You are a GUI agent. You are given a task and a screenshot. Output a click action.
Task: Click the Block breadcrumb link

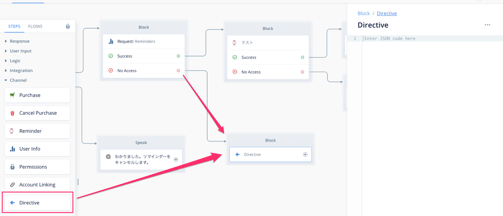tap(363, 13)
